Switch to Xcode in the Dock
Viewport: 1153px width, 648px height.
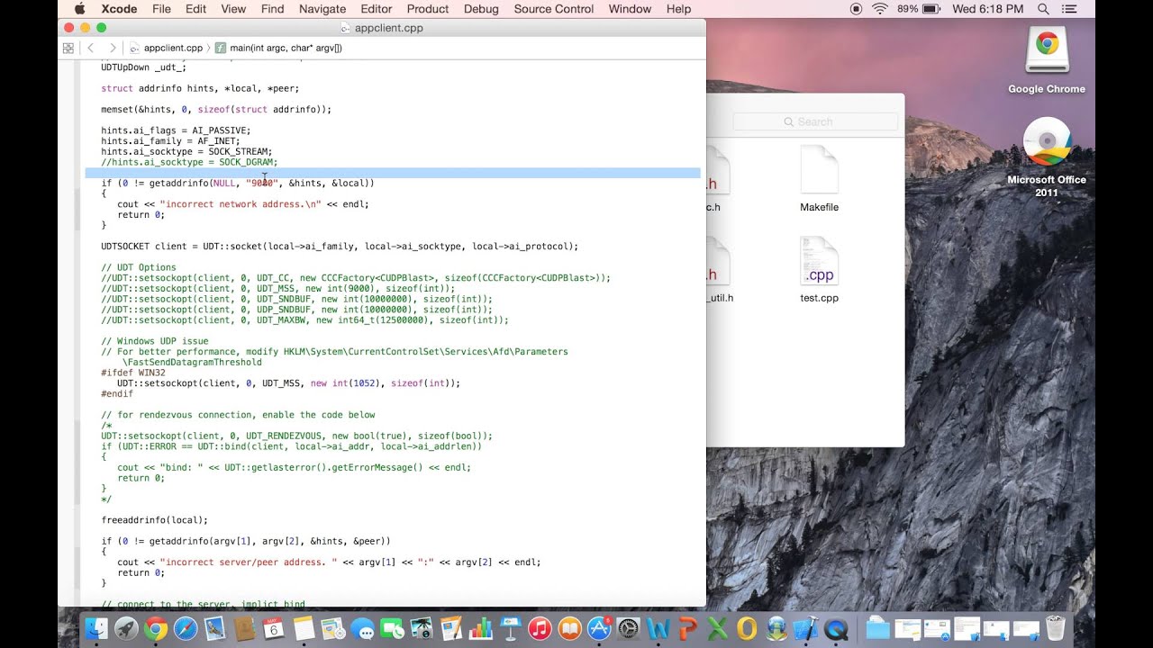806,628
